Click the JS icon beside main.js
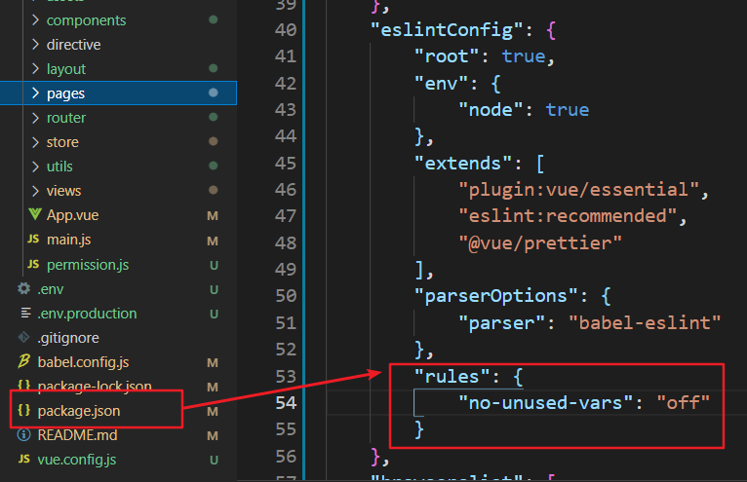Viewport: 747px width, 482px height. click(x=33, y=239)
